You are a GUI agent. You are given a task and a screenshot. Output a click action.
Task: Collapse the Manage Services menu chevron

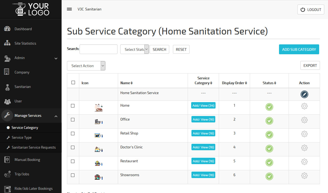(56, 116)
